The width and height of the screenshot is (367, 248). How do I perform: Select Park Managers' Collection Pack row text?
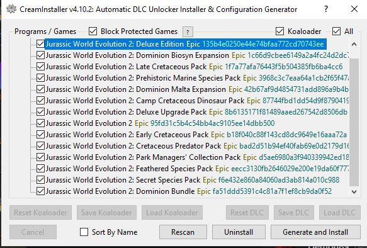coord(197,157)
